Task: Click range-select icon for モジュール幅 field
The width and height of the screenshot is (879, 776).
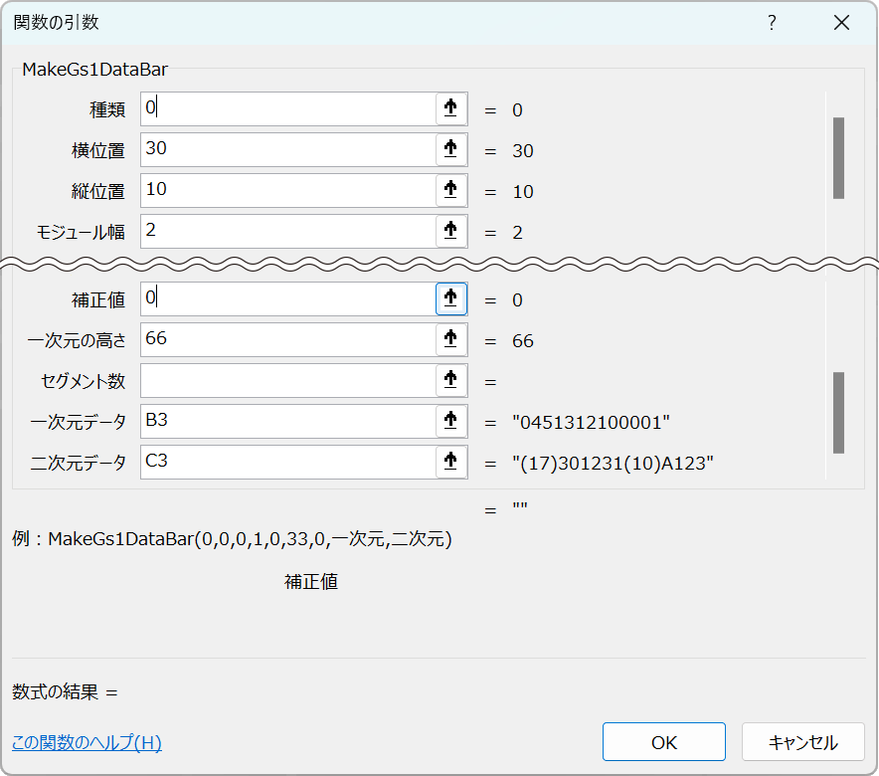Action: pyautogui.click(x=451, y=231)
